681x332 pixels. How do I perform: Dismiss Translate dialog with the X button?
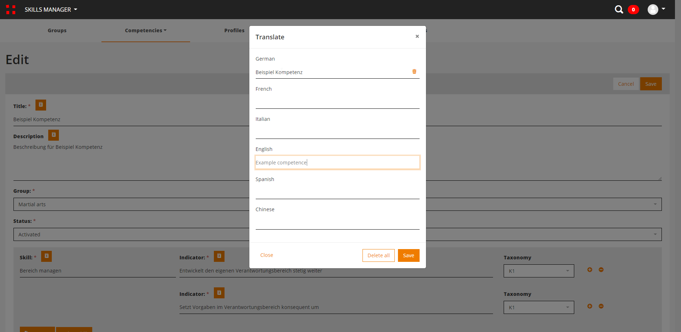pyautogui.click(x=417, y=36)
